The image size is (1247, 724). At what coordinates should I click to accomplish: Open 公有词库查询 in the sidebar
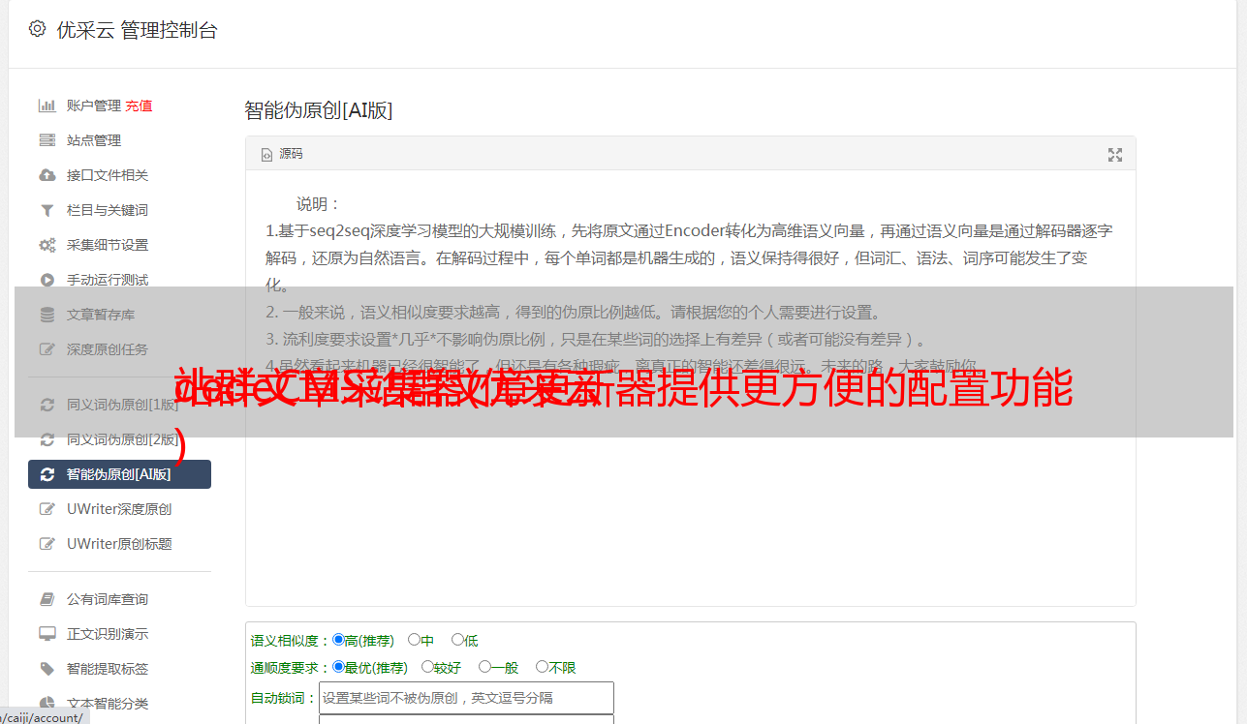tap(108, 599)
